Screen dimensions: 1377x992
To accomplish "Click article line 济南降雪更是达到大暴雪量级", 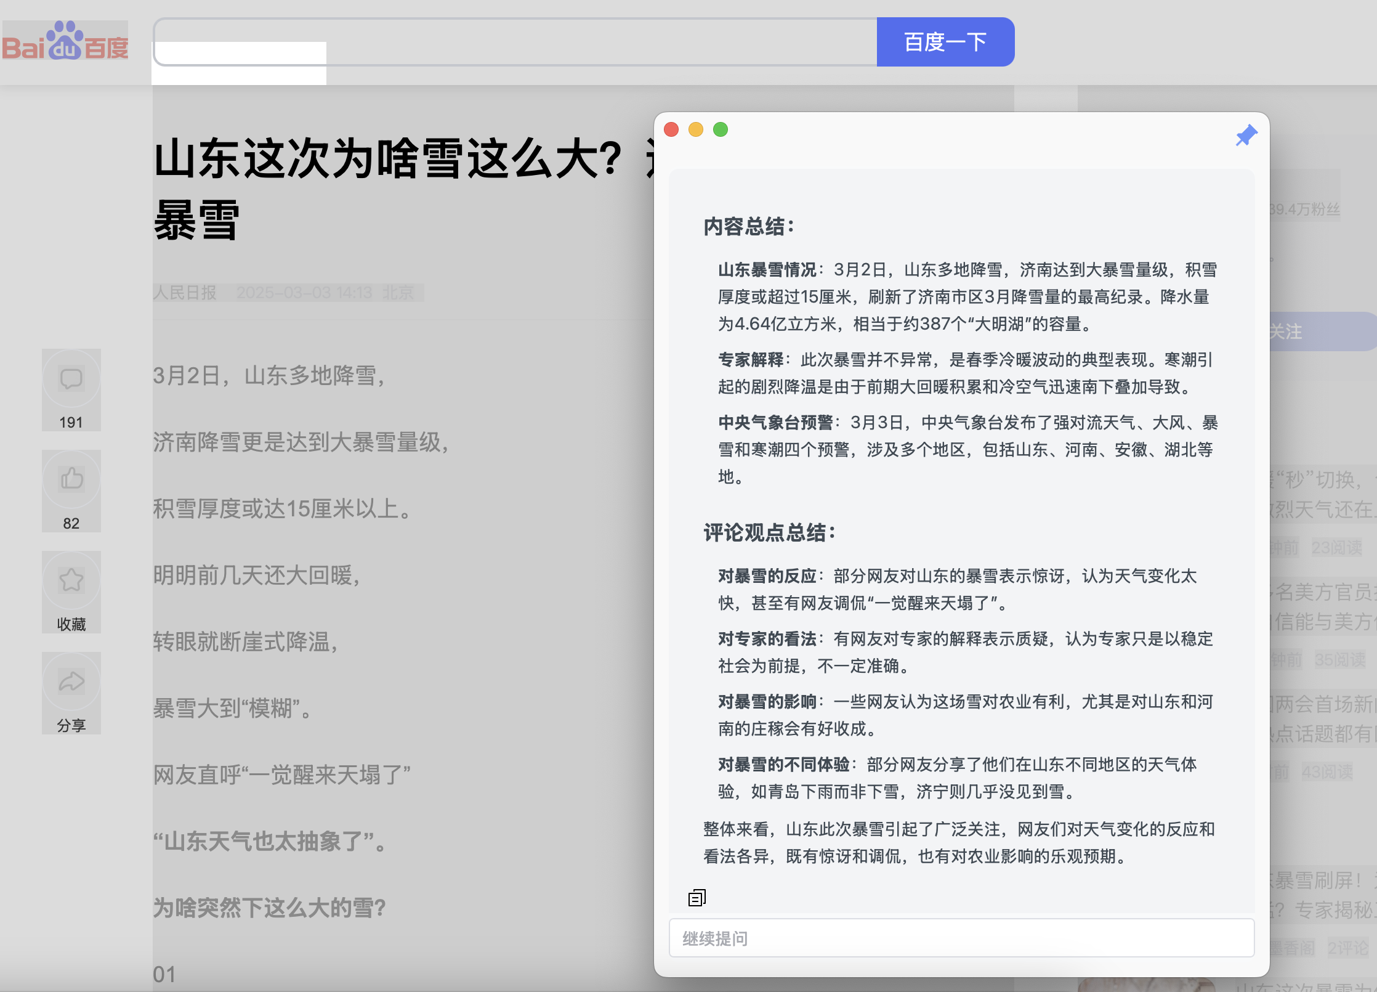I will pos(302,442).
